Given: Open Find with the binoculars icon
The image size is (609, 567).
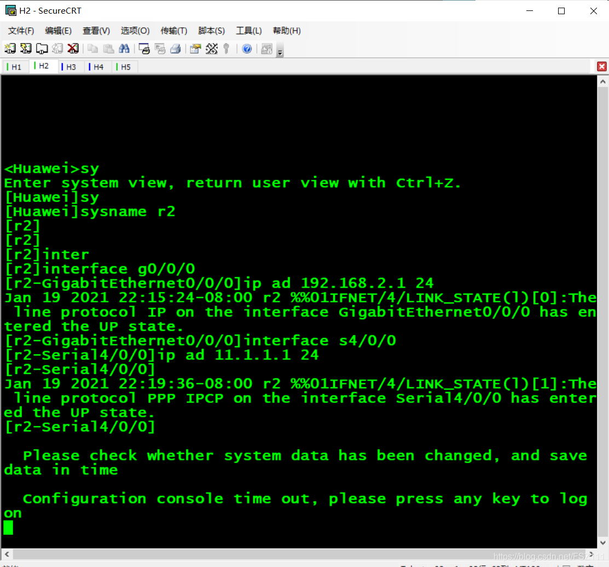Looking at the screenshot, I should 124,49.
